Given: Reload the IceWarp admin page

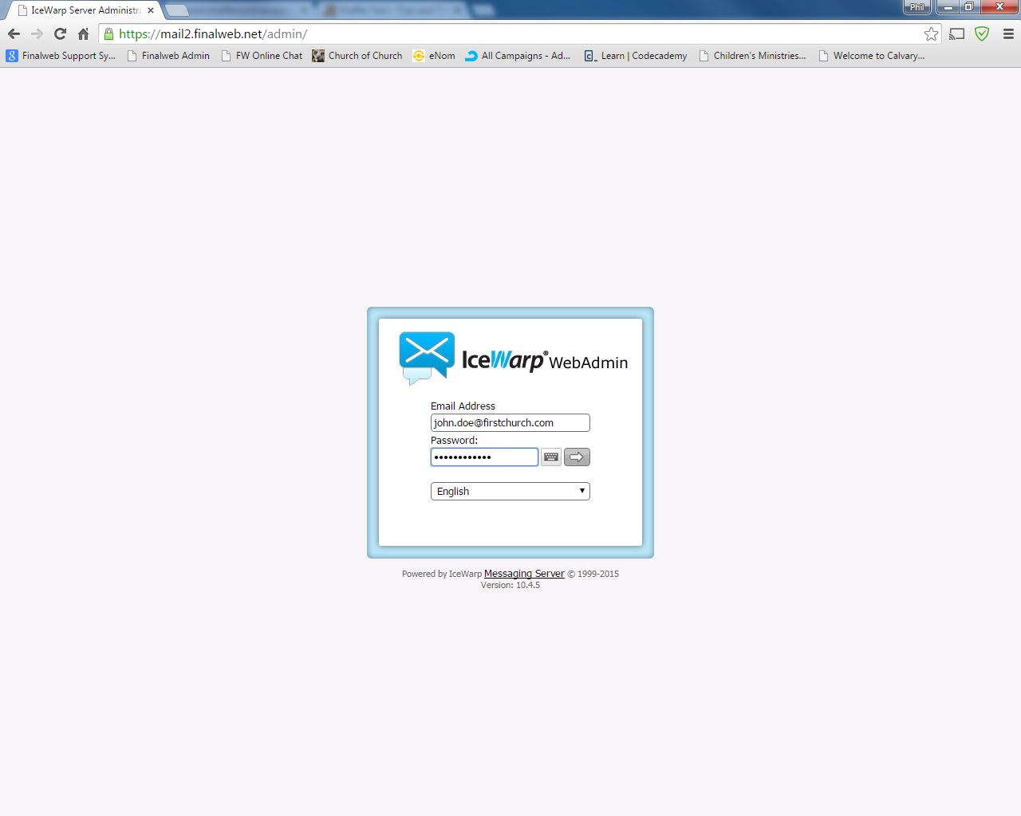Looking at the screenshot, I should pyautogui.click(x=60, y=33).
